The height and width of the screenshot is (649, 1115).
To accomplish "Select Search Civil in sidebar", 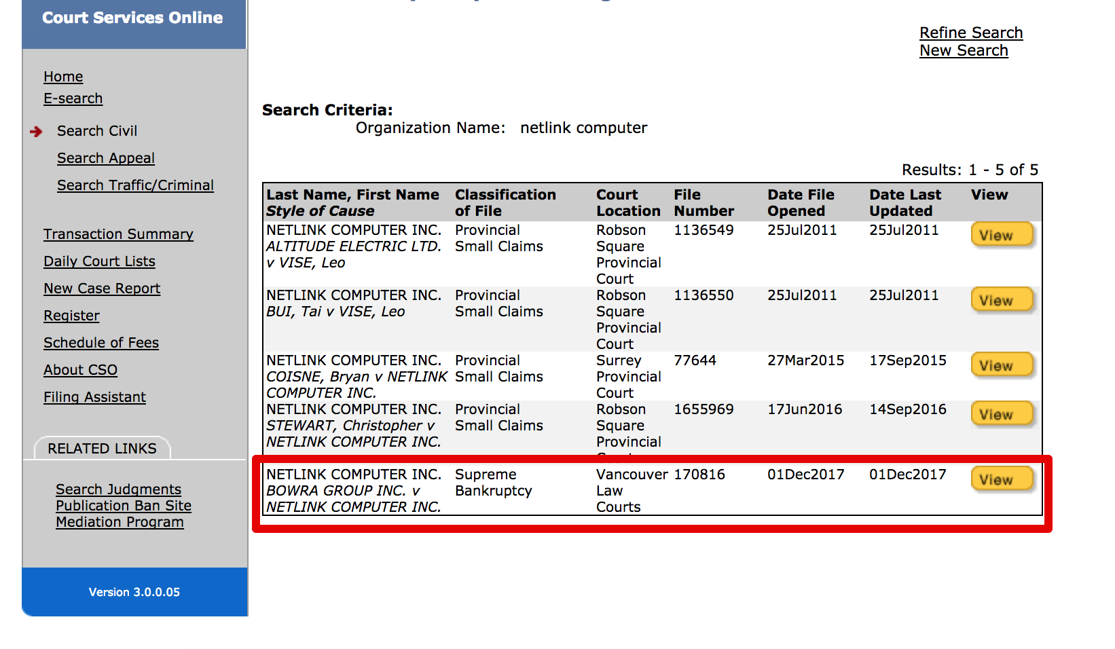I will (97, 131).
